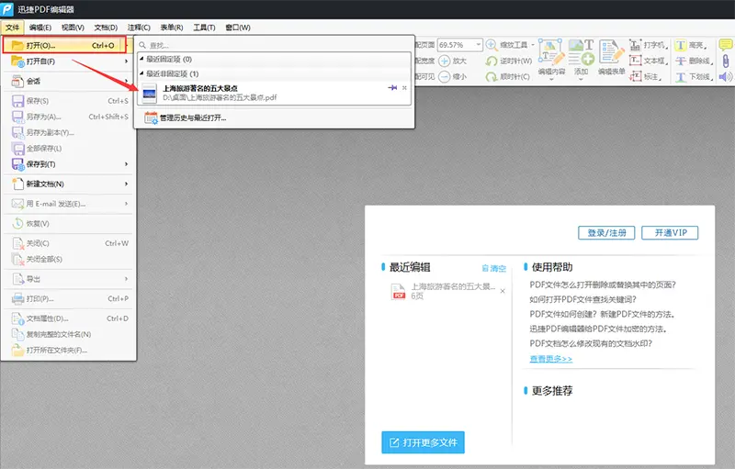Open help: PDF文件怎么打开删除或替换其中的页面?

tap(603, 285)
